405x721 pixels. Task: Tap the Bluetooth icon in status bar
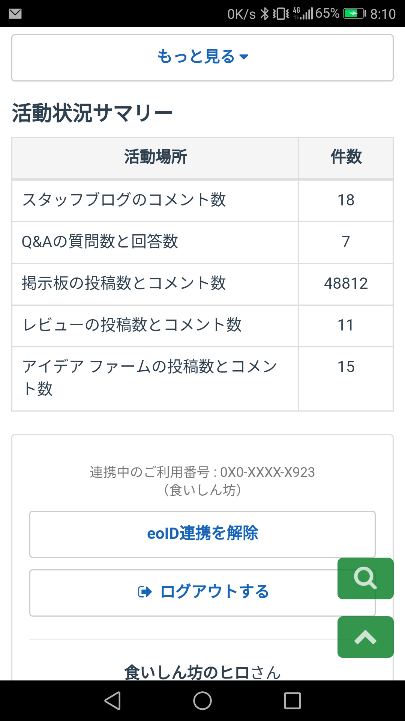coord(265,14)
